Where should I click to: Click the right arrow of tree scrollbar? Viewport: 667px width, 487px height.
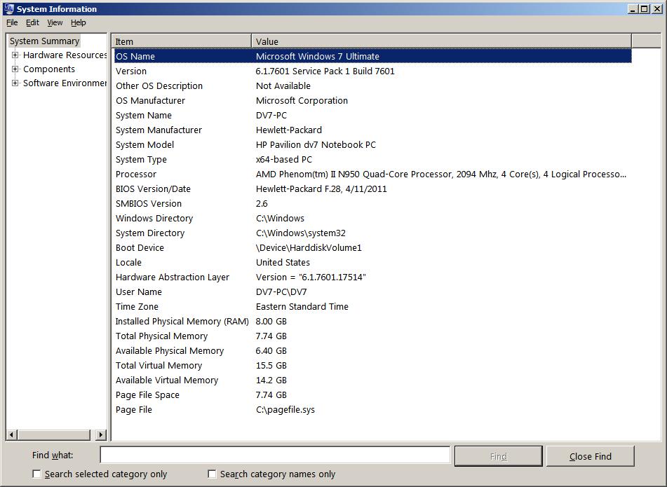click(x=101, y=434)
